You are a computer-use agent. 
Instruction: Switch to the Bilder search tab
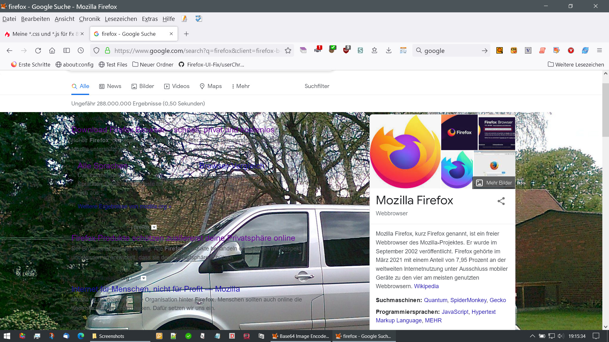[143, 86]
